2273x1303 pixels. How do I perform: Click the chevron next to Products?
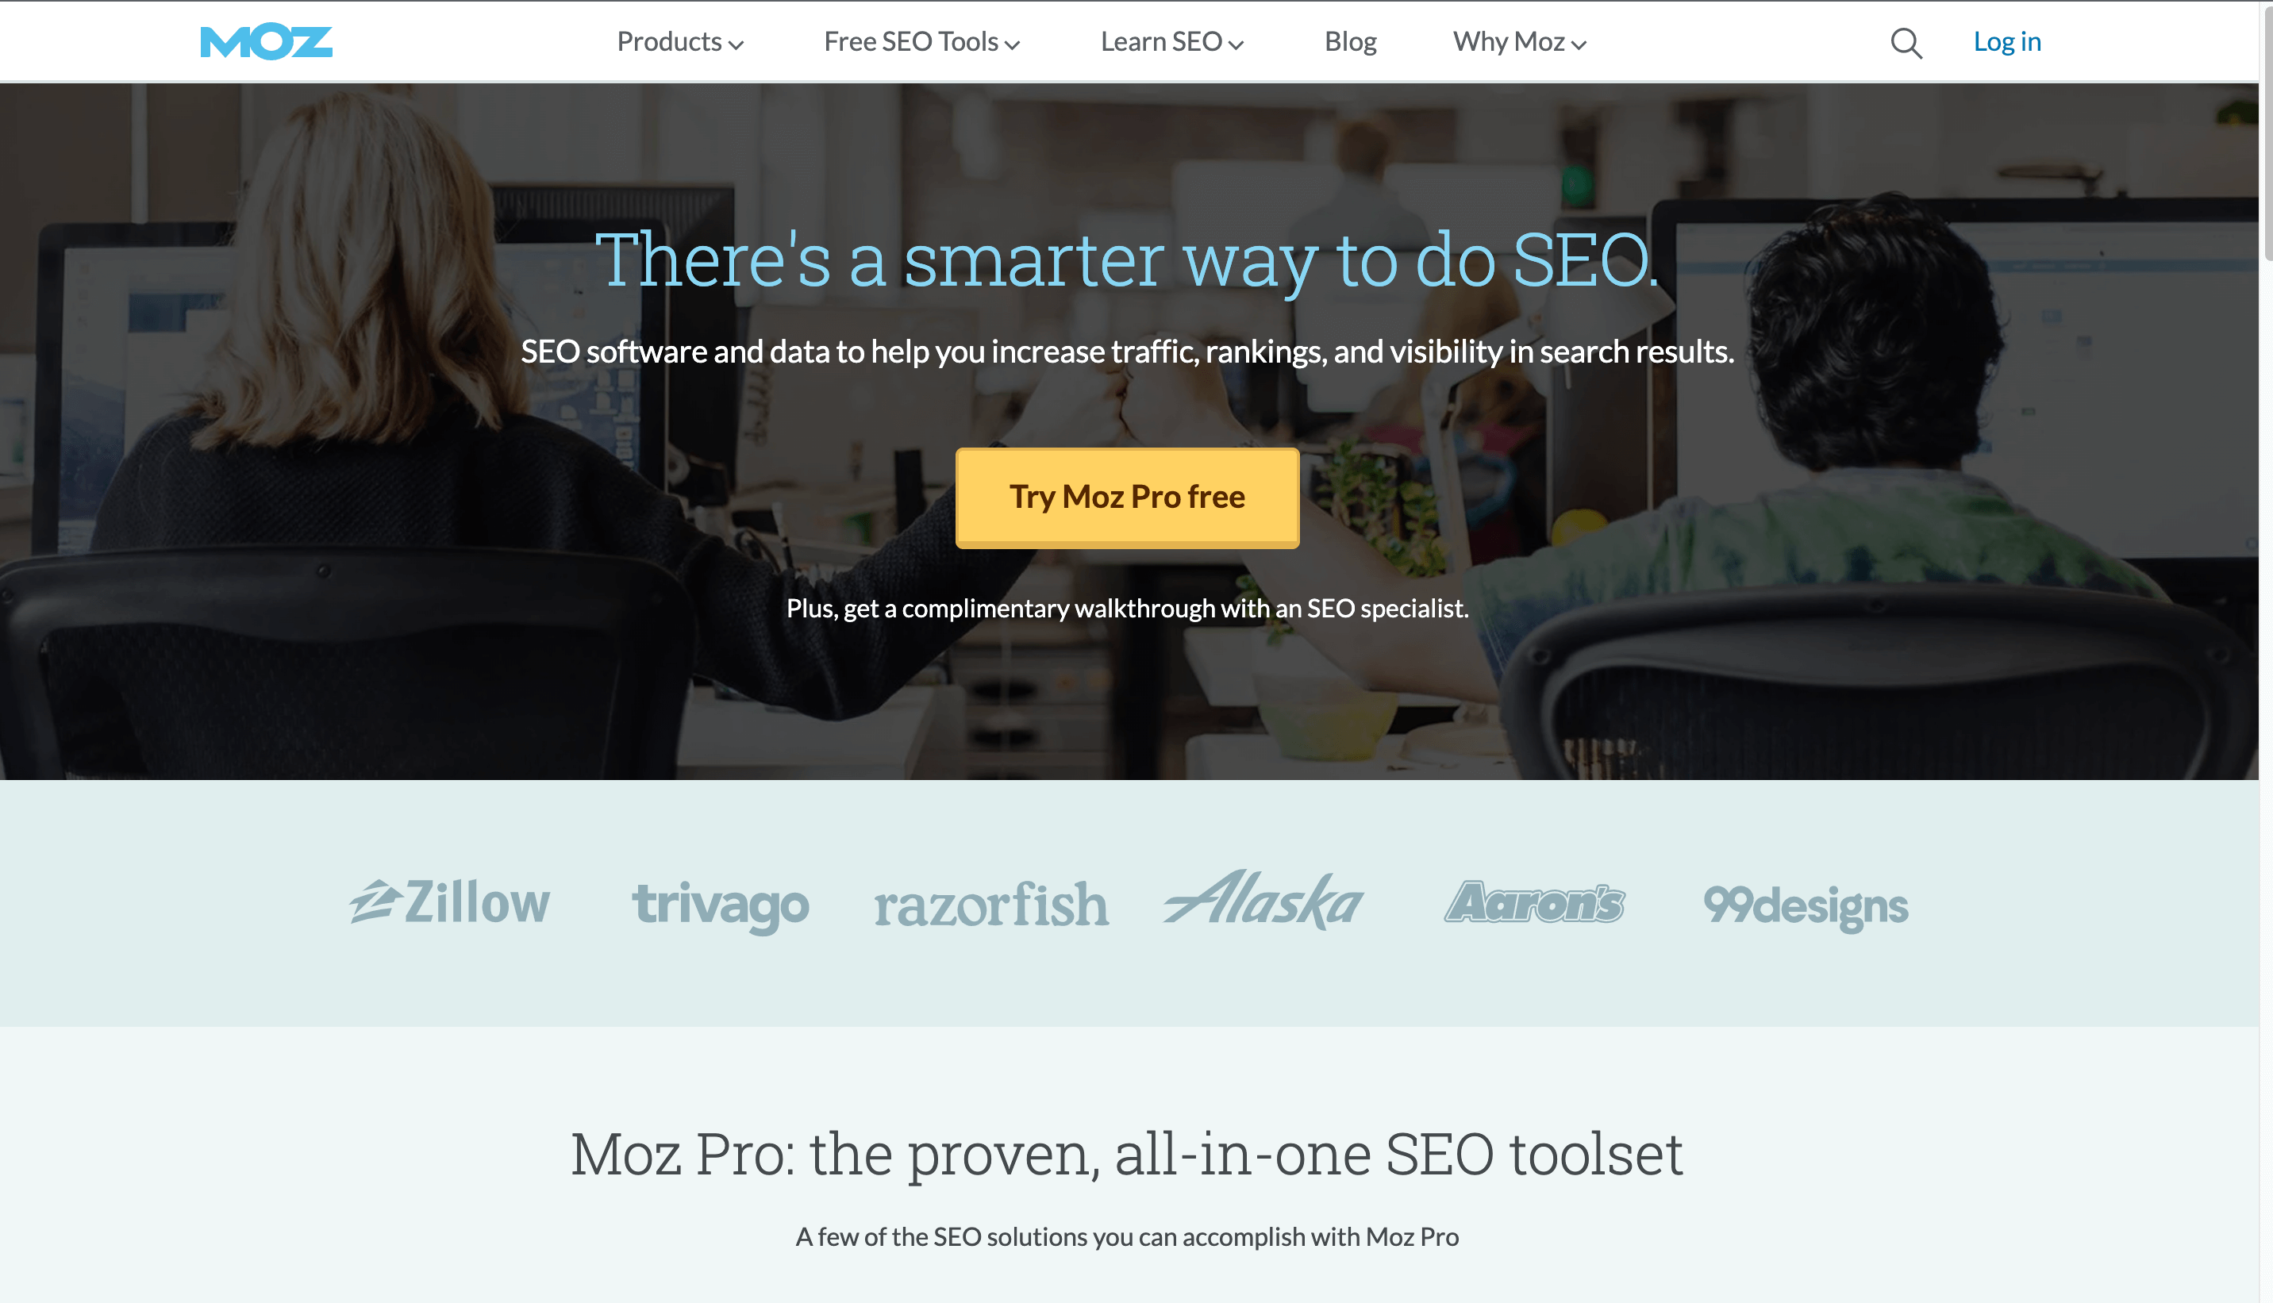click(x=736, y=44)
